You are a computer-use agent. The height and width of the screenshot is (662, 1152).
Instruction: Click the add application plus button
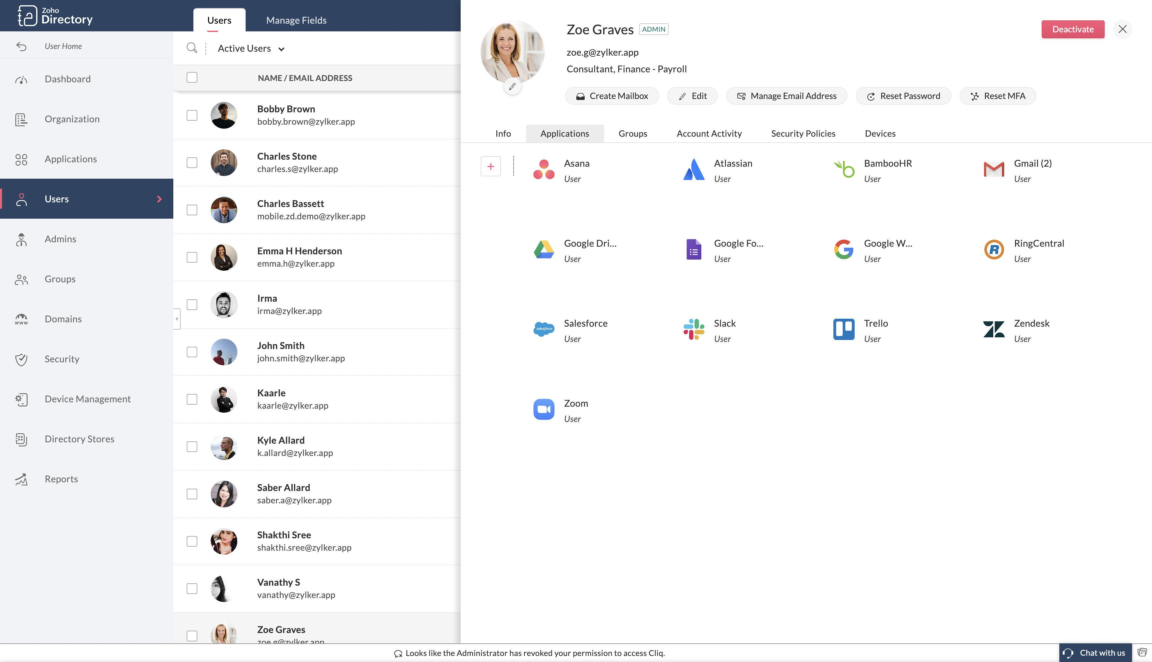point(491,166)
